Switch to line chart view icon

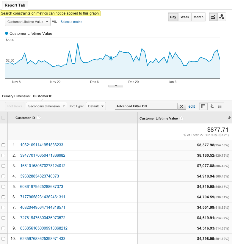213,17
